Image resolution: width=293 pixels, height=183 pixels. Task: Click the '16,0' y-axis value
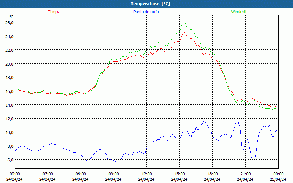pyautogui.click(x=10, y=91)
